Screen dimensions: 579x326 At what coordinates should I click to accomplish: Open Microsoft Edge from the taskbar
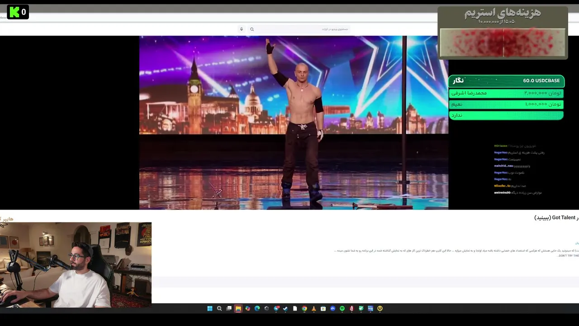pos(257,309)
